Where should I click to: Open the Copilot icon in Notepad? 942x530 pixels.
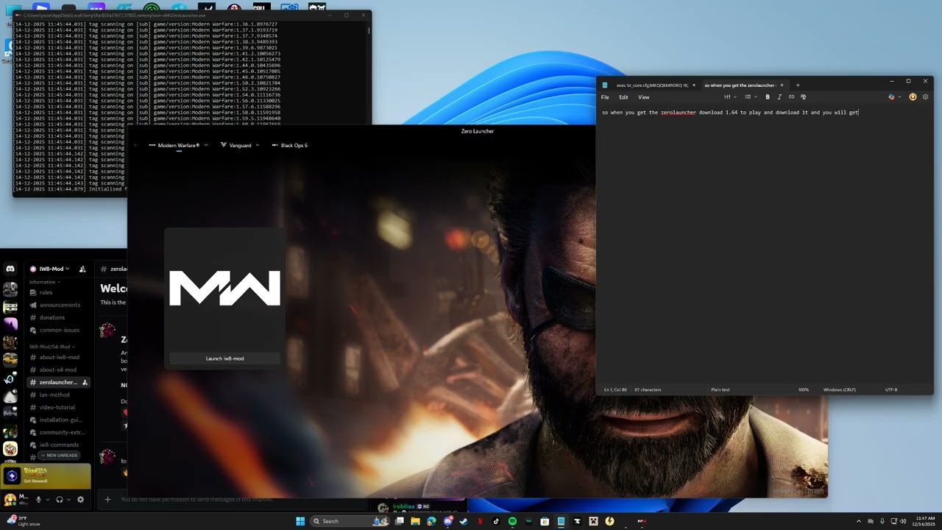pyautogui.click(x=891, y=96)
